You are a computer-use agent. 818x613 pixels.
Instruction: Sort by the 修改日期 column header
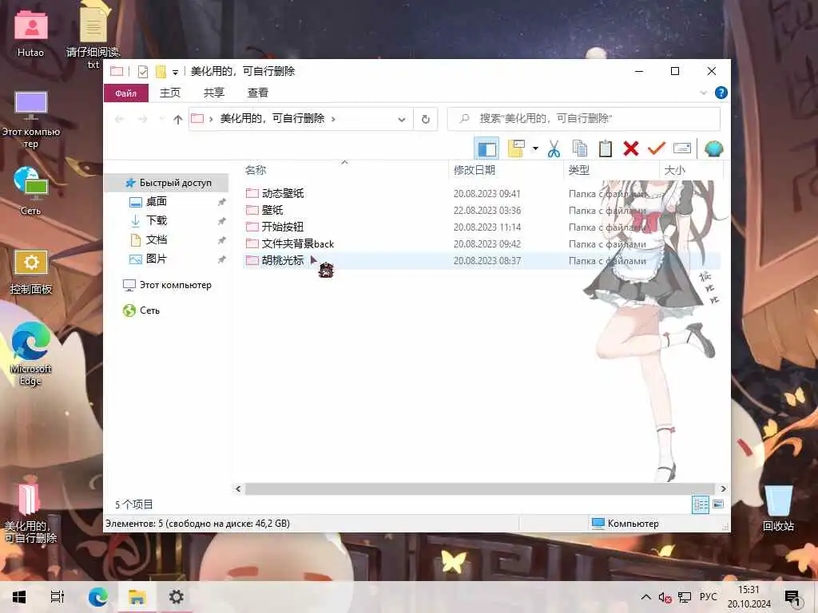click(x=475, y=170)
